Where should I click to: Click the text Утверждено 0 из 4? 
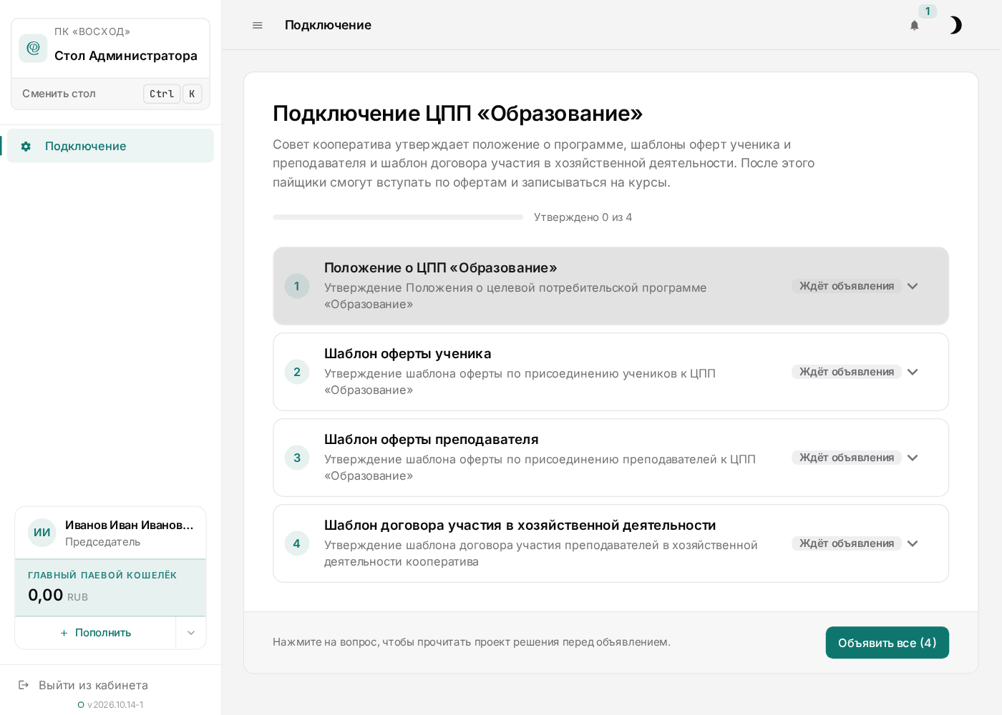pos(583,217)
